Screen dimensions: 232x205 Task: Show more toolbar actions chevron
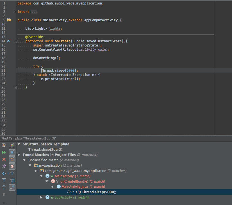pos(4,203)
